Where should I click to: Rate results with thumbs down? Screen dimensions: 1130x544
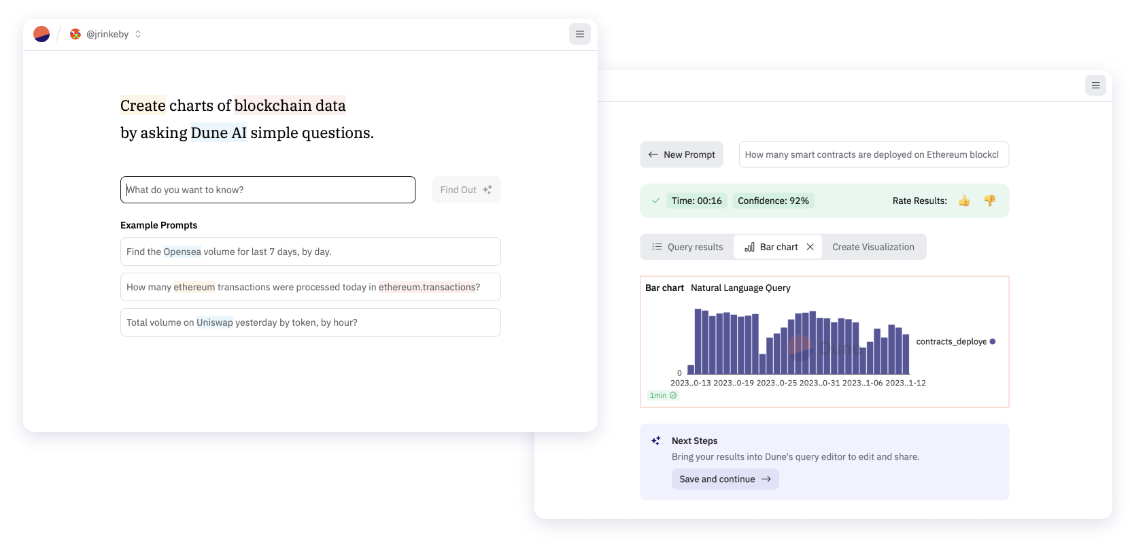point(990,201)
